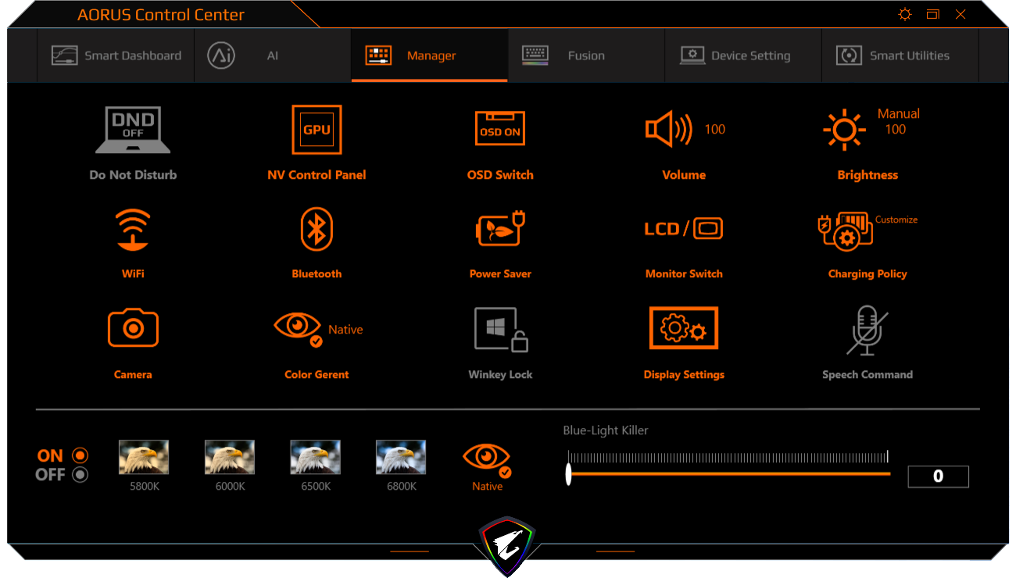Open the Charging Policy icon
This screenshot has width=1016, height=578.
[x=845, y=230]
